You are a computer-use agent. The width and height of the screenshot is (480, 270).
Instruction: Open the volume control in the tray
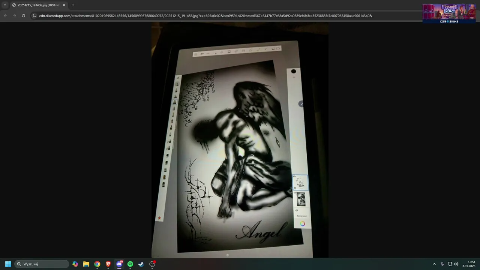click(456, 264)
